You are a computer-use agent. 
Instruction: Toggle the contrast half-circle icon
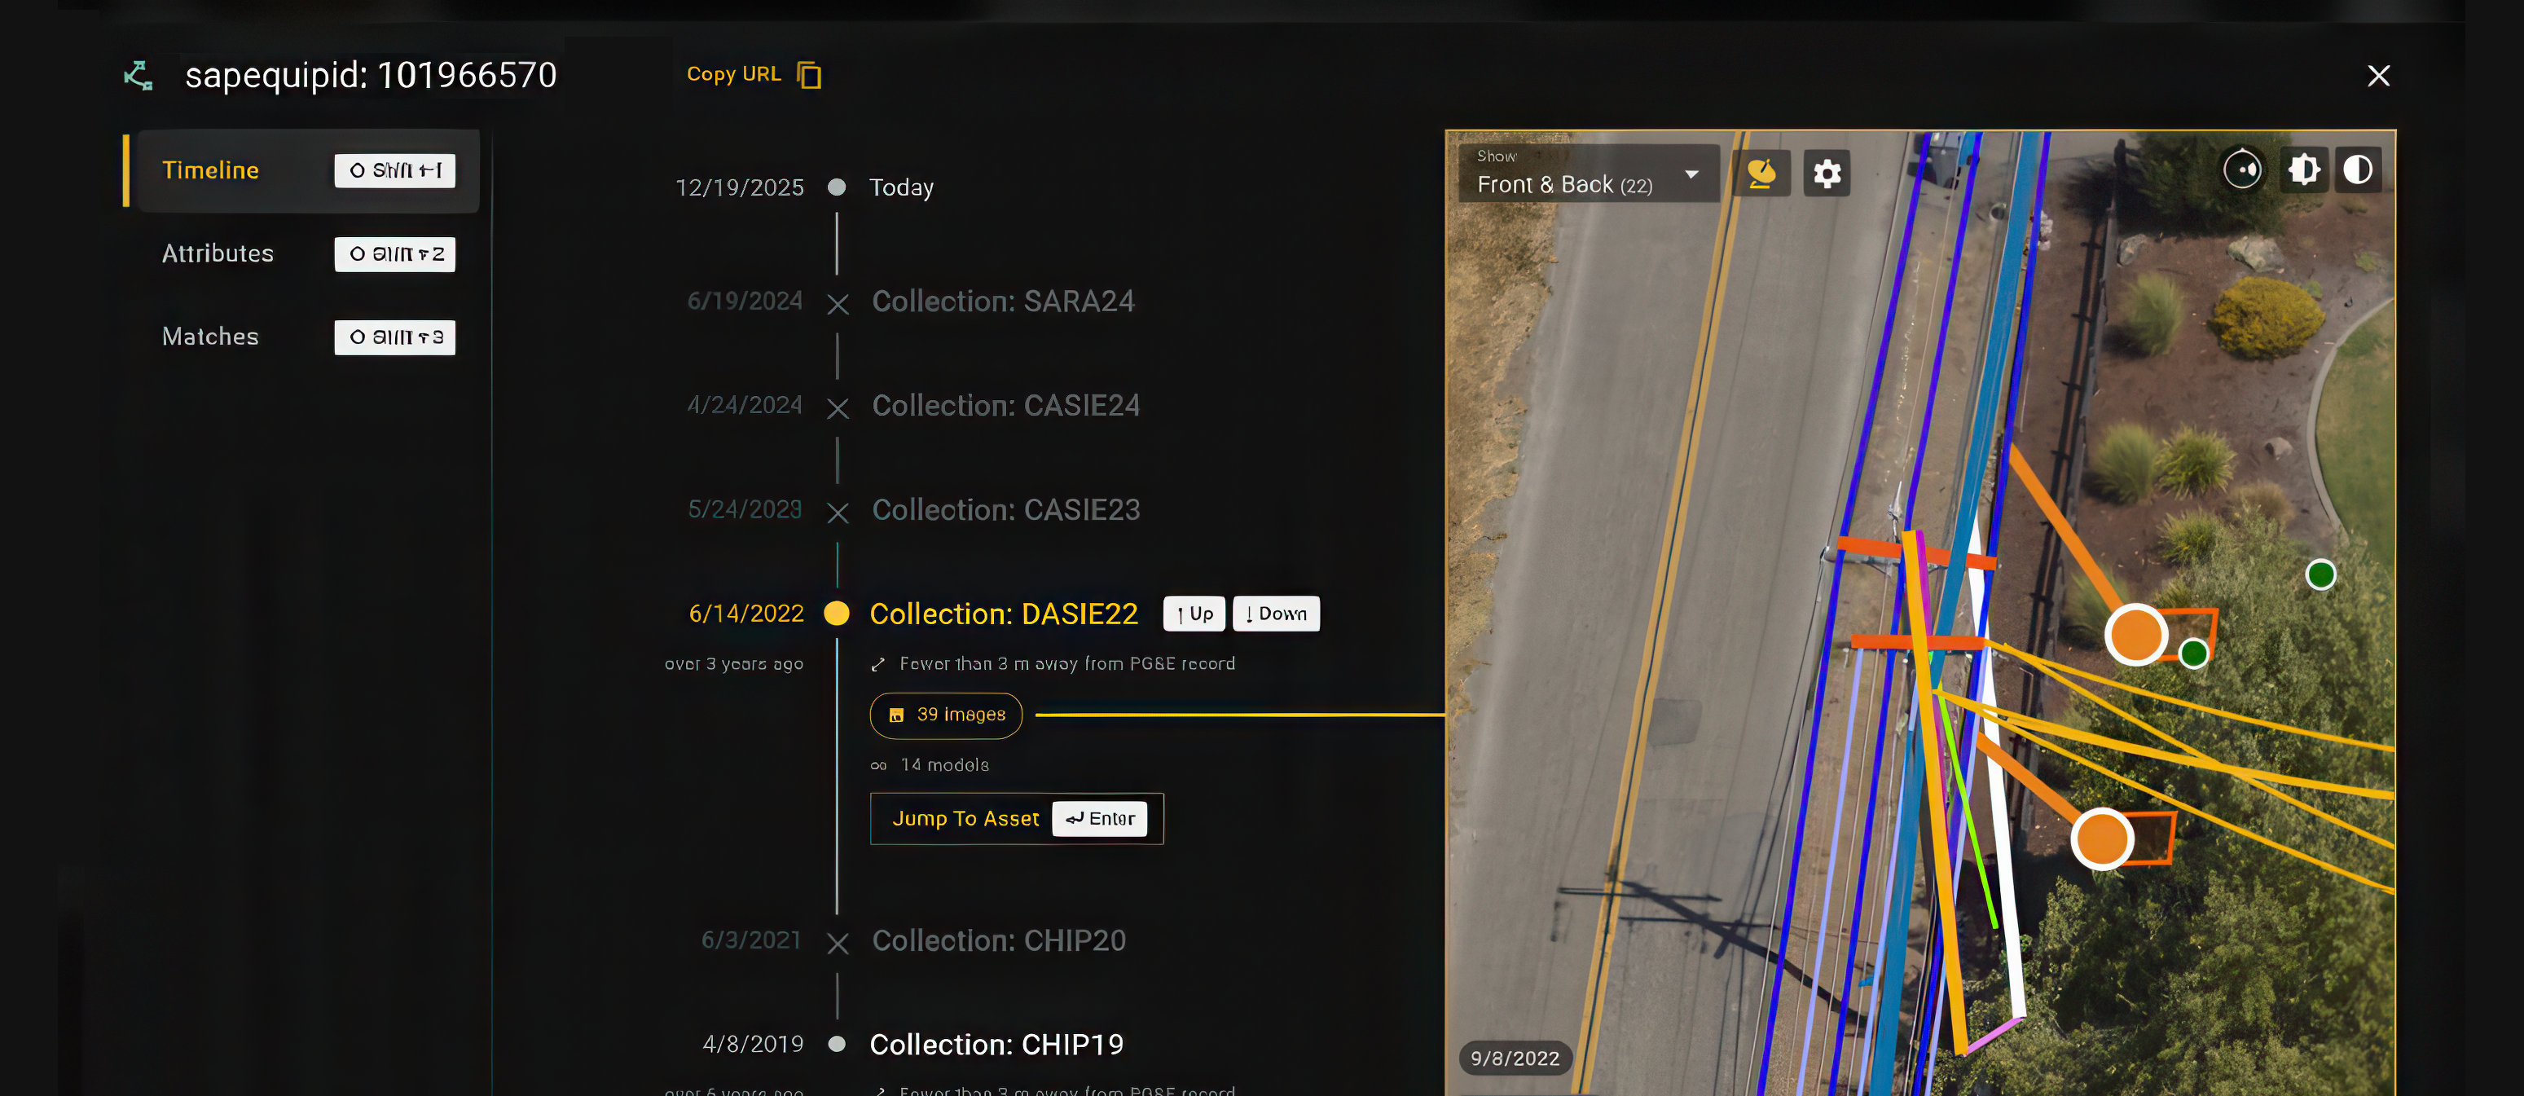[2358, 169]
